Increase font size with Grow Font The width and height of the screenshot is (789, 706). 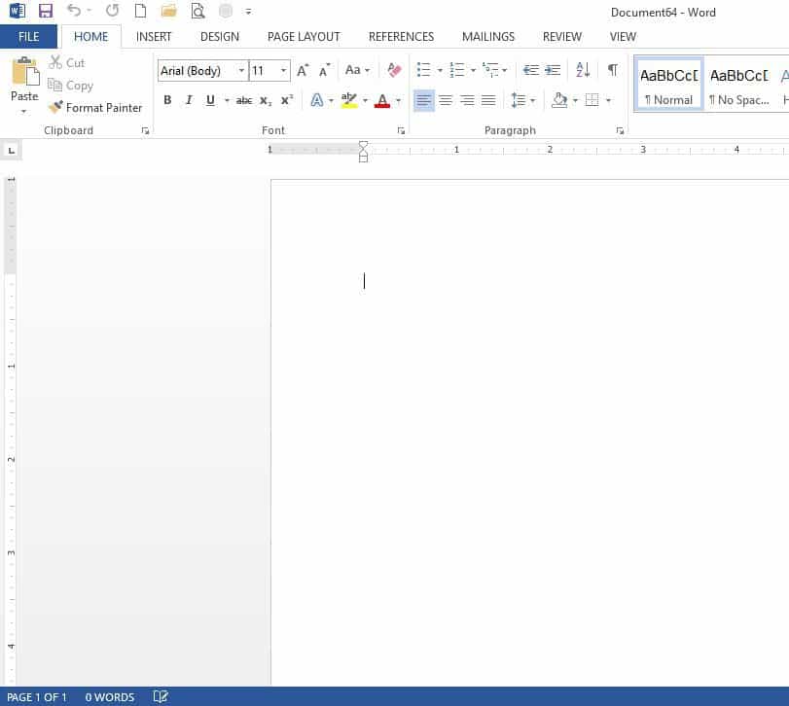click(303, 70)
